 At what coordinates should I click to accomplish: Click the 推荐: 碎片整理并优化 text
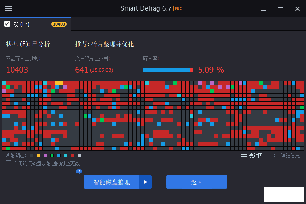click(x=104, y=44)
